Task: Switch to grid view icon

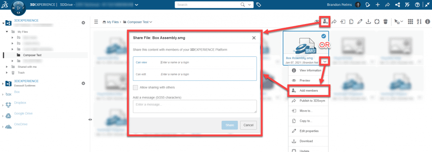Action: pos(410,22)
